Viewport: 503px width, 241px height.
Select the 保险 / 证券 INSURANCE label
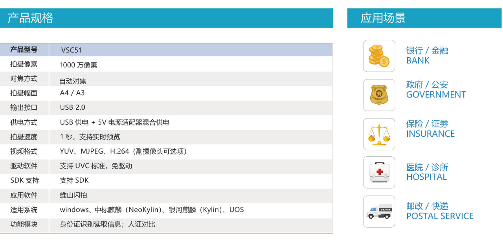(x=430, y=129)
